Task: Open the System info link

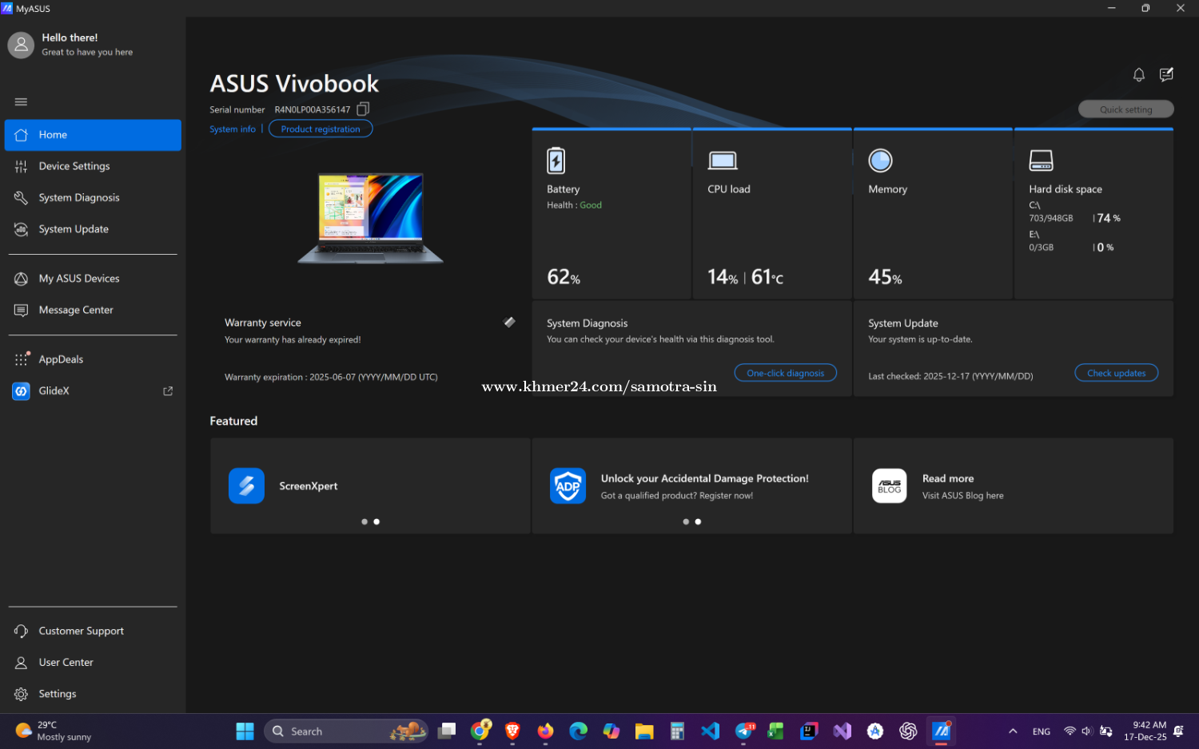Action: coord(233,129)
